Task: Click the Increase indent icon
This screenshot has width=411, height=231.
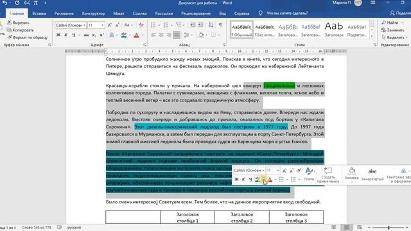Action: pyautogui.click(x=200, y=25)
